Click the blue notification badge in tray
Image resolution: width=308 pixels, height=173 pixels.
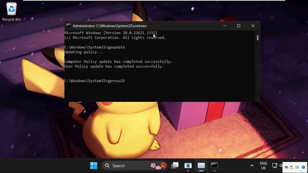[304, 167]
